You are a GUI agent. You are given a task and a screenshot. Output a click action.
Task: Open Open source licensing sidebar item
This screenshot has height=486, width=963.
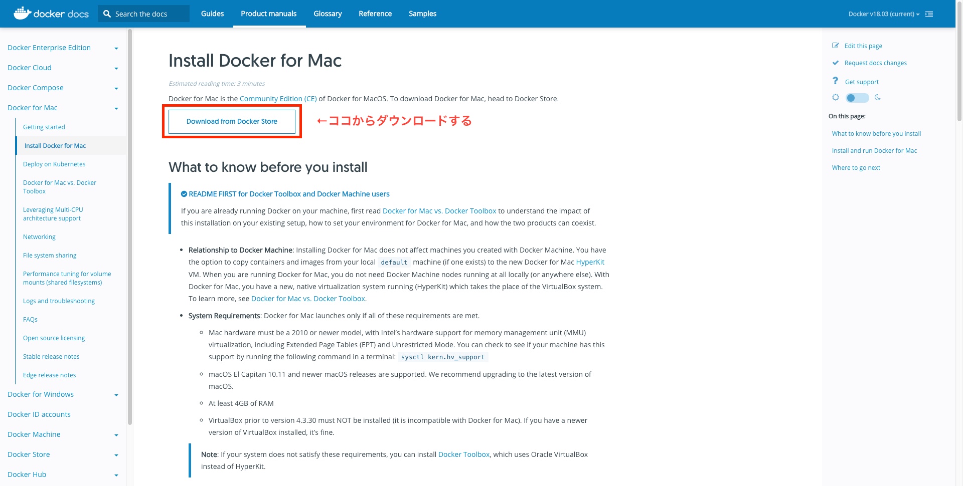54,338
